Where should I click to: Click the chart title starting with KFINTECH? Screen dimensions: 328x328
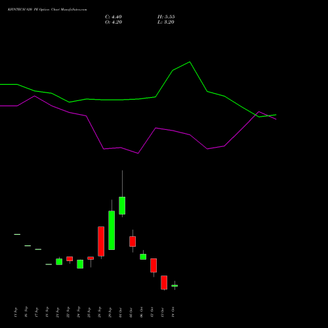click(x=47, y=10)
